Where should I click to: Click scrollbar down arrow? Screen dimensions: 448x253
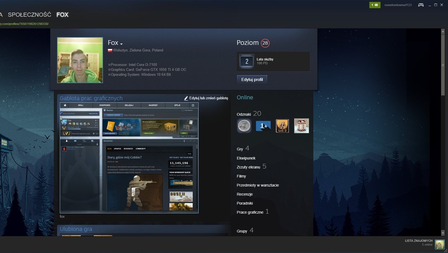pos(443,233)
